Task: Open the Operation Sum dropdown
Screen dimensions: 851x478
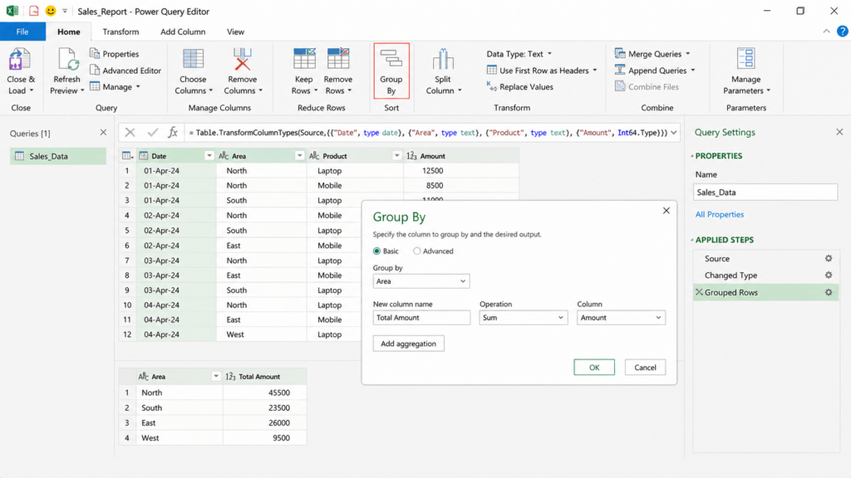Action: click(x=524, y=318)
